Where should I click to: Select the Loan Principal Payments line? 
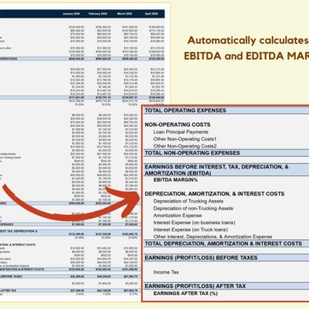[x=181, y=132]
